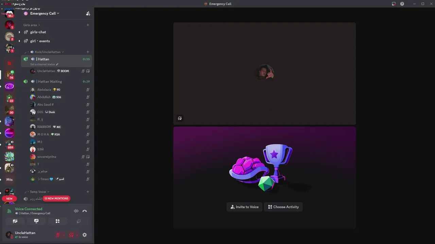Open UncleHattan's profile avatar in user panel

9,235
